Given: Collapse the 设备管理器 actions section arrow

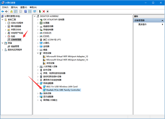Looking at the screenshot, I should 162,20.
